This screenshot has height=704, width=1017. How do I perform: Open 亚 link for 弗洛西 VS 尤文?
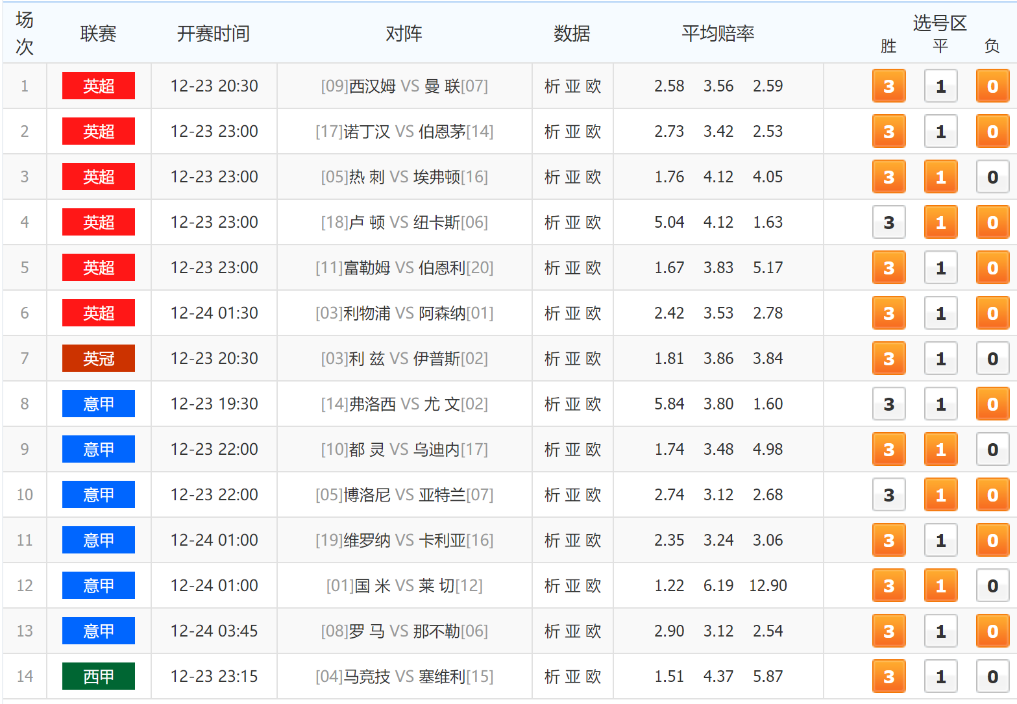[x=572, y=404]
